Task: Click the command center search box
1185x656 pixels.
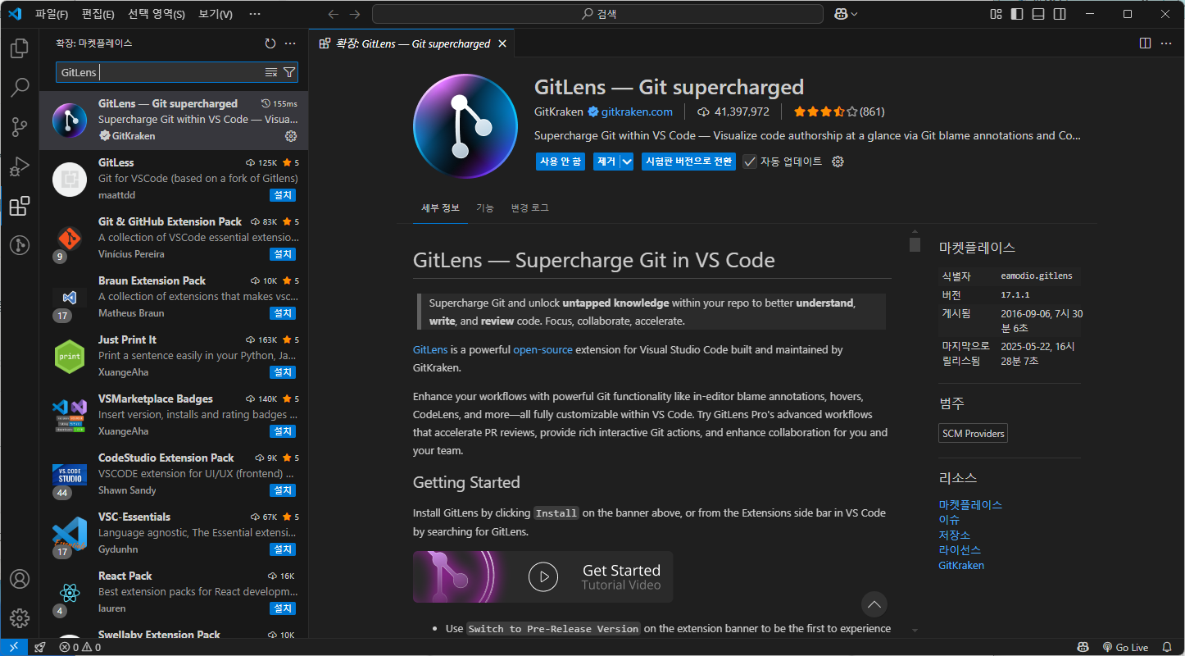Action: point(597,14)
